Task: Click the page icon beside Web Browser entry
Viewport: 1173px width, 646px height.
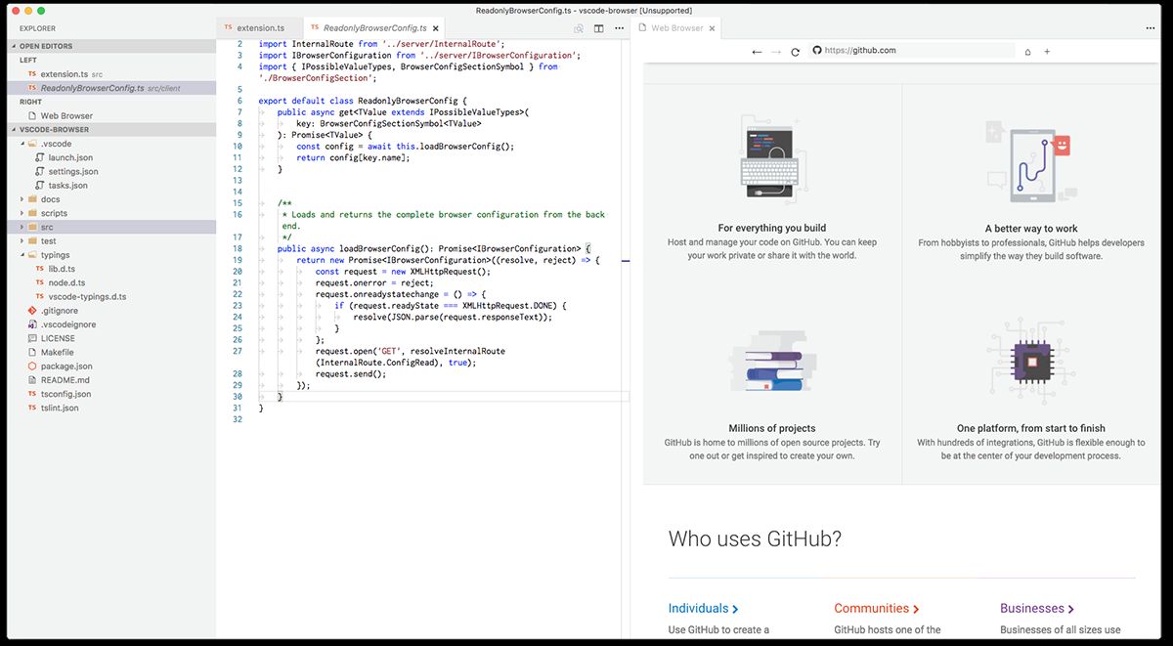Action: point(32,115)
